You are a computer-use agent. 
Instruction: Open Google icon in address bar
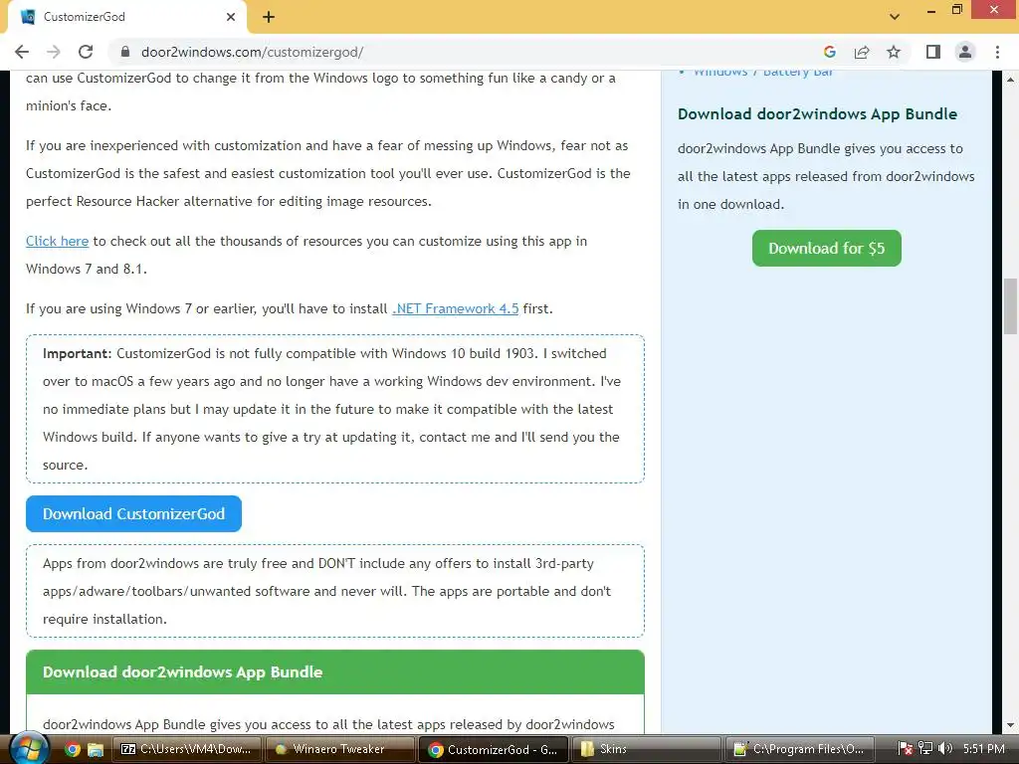tap(830, 52)
